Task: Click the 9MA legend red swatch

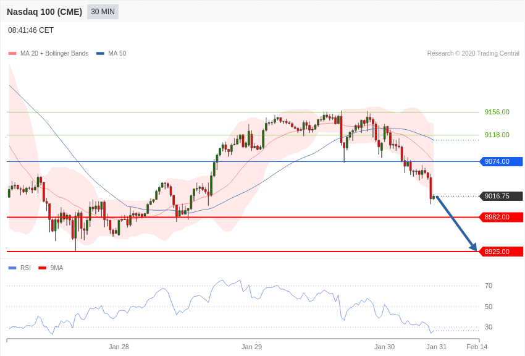Action: (x=43, y=268)
